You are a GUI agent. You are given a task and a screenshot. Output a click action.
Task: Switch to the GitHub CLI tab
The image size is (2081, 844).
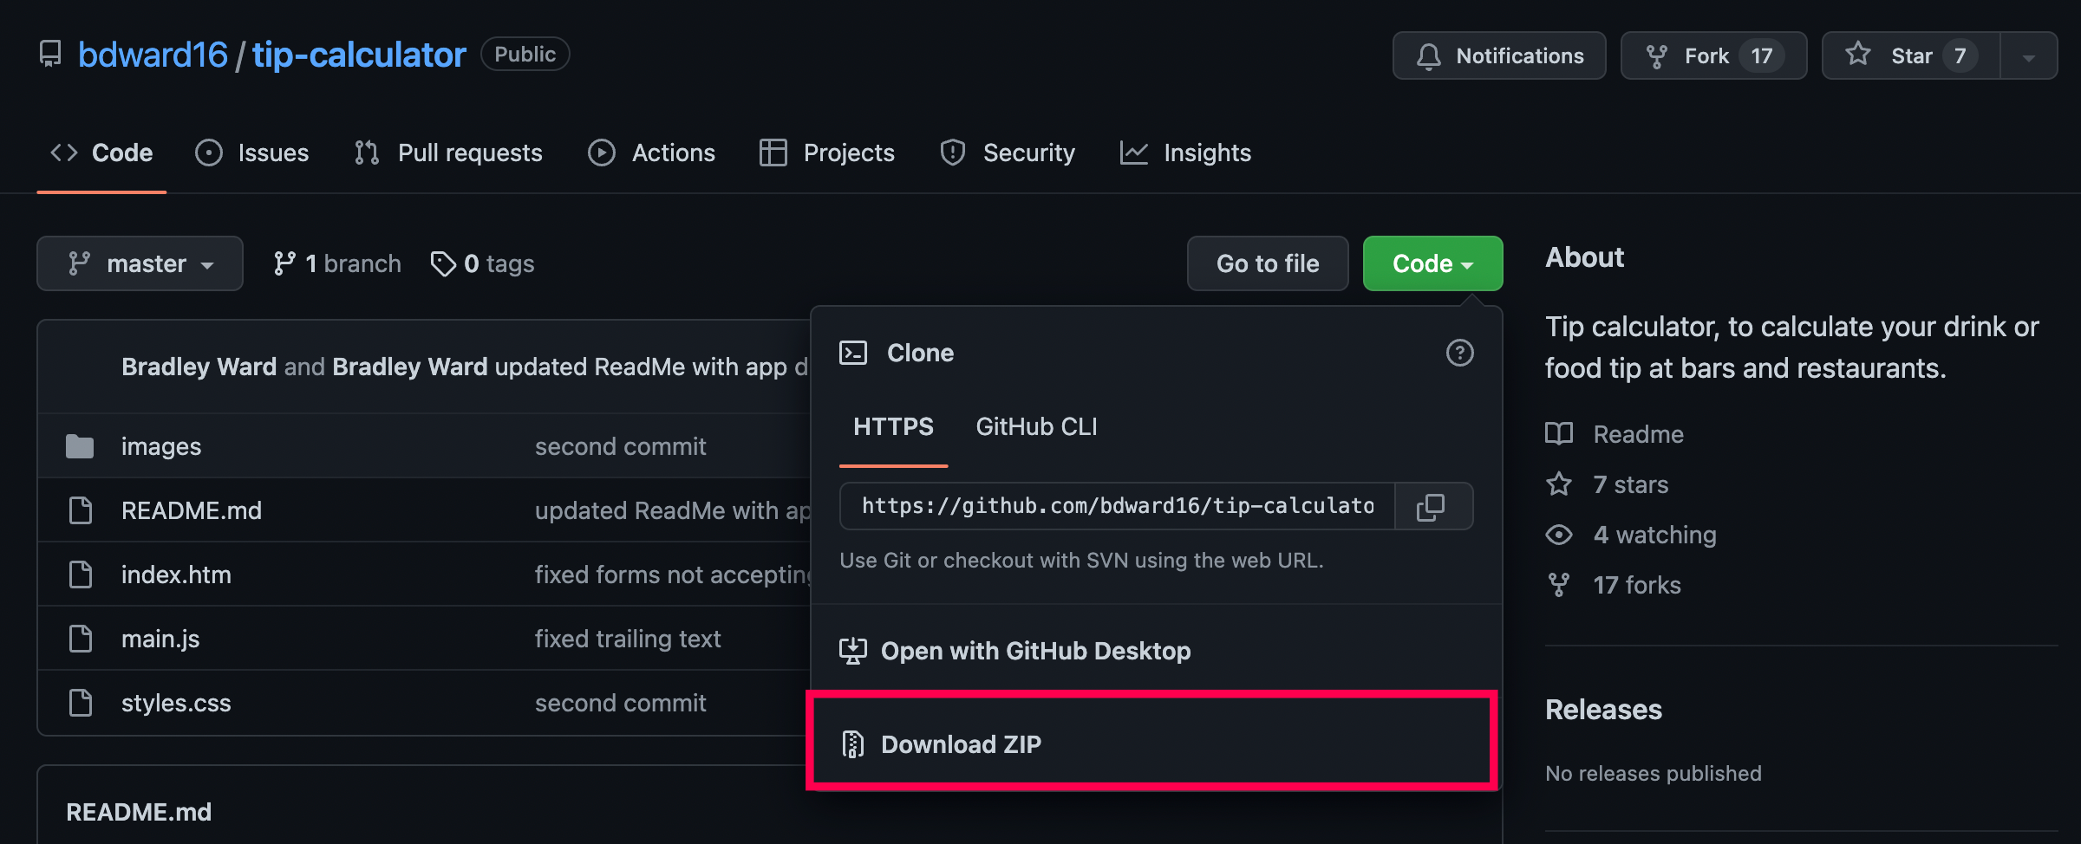pos(1036,426)
